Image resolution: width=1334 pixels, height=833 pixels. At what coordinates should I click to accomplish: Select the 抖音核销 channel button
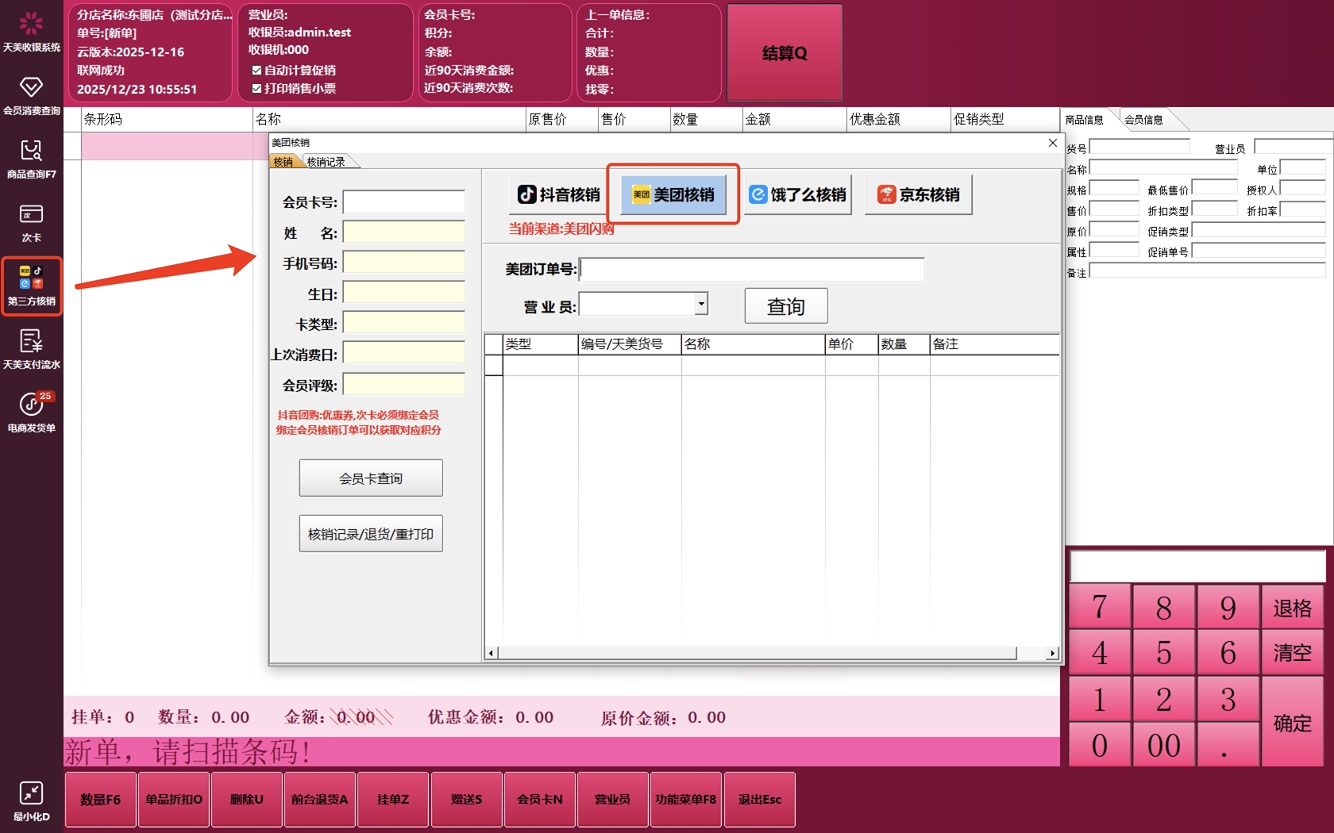(559, 195)
